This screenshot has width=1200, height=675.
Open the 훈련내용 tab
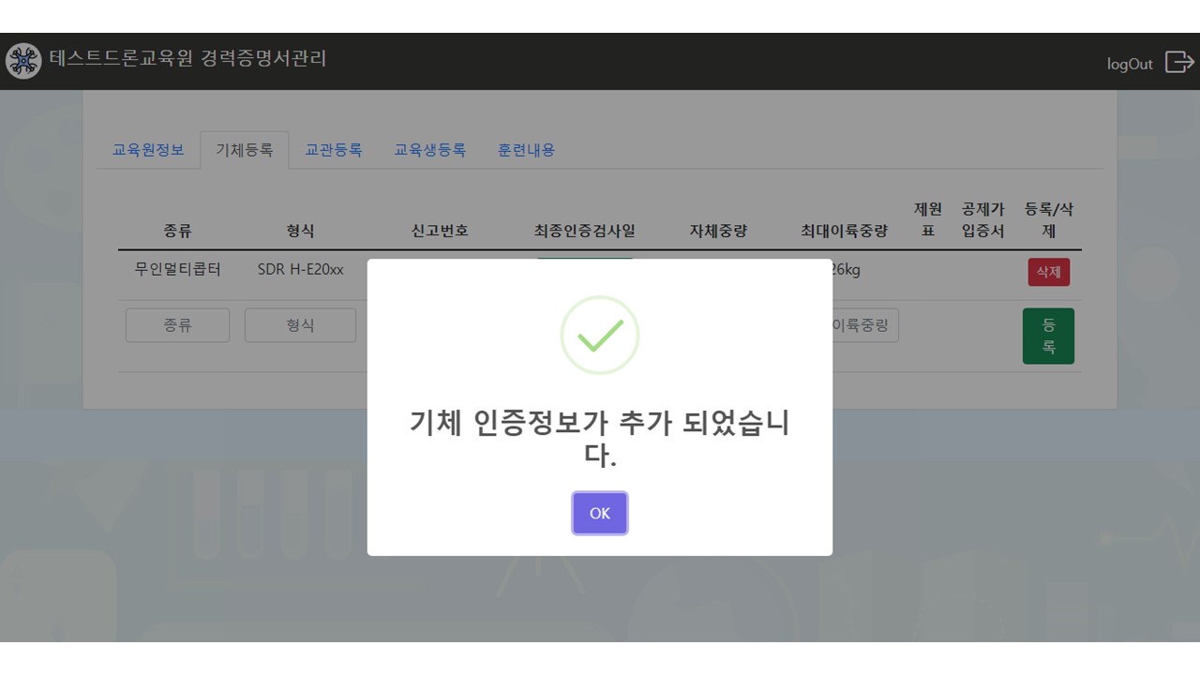click(x=526, y=150)
